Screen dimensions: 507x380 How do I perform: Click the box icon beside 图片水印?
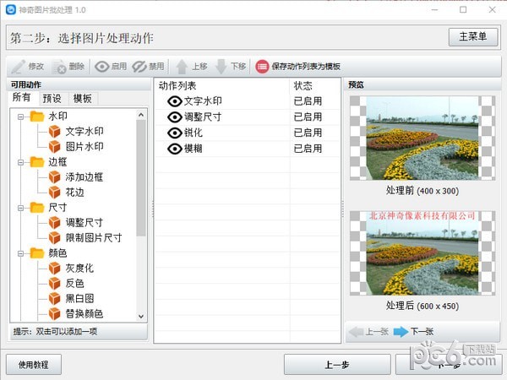(x=54, y=146)
